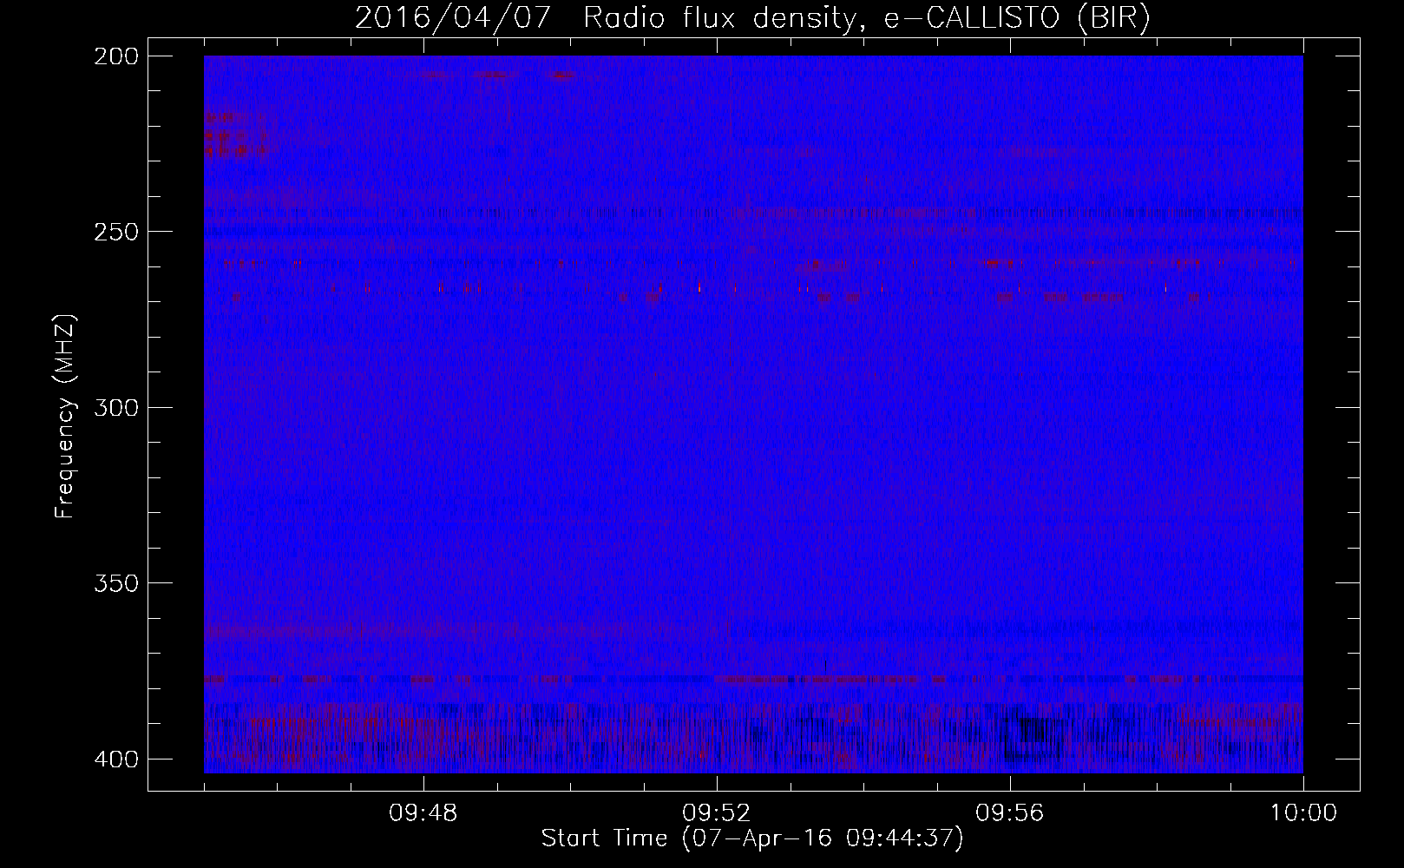
Task: Click the 'Start Time (07-Apr-16 09:44:37)' label
Action: [x=752, y=838]
